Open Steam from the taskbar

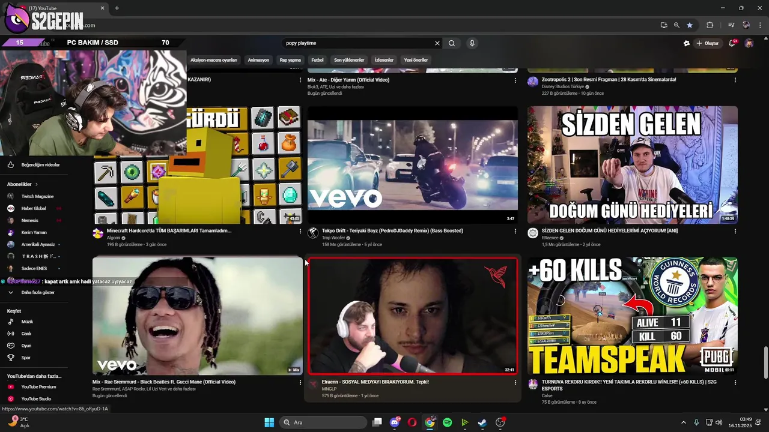[x=482, y=422]
